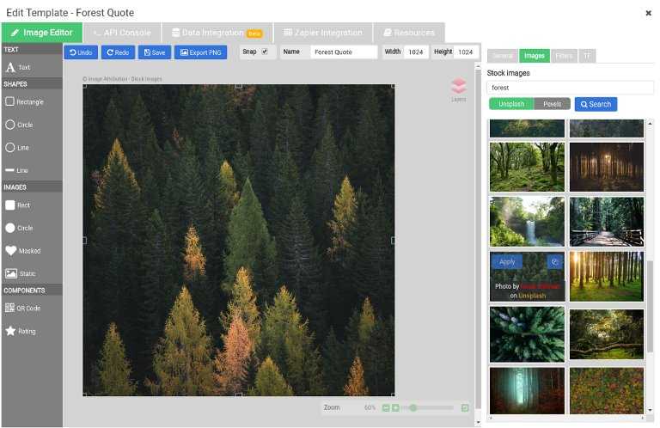Open the API Console tab

tap(121, 33)
